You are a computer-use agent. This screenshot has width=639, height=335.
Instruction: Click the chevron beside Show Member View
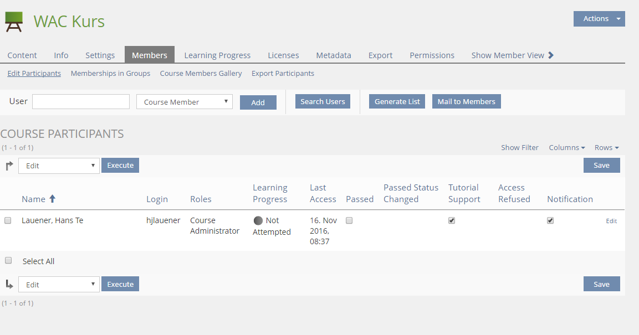(551, 55)
